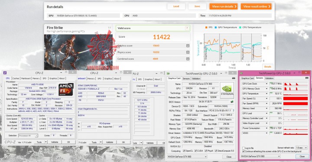Viewport: 312px width, 162px height.
Task: Toggle the OpenCL checkbox
Action: point(184,151)
